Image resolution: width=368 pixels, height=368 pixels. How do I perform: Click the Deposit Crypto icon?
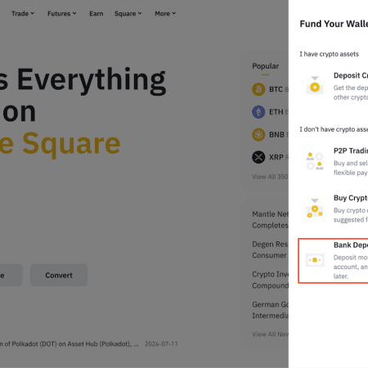[315, 85]
